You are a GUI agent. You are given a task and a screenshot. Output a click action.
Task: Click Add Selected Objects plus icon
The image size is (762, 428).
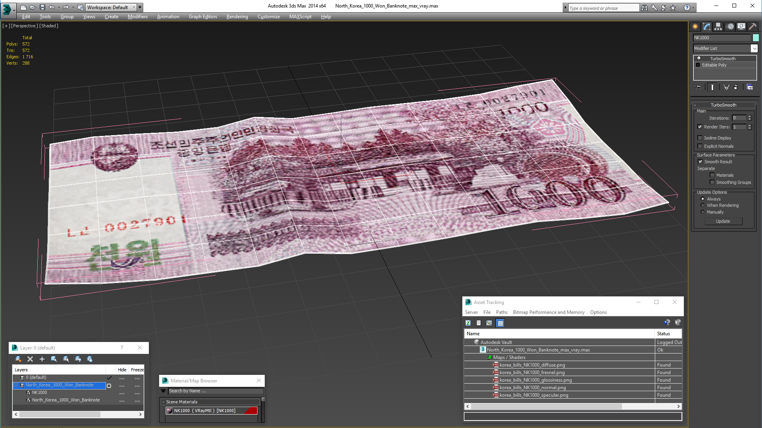(42, 359)
